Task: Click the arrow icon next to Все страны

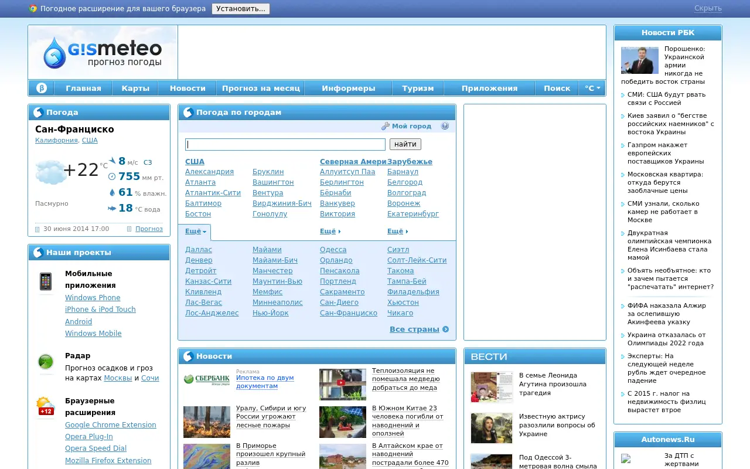Action: (446, 329)
